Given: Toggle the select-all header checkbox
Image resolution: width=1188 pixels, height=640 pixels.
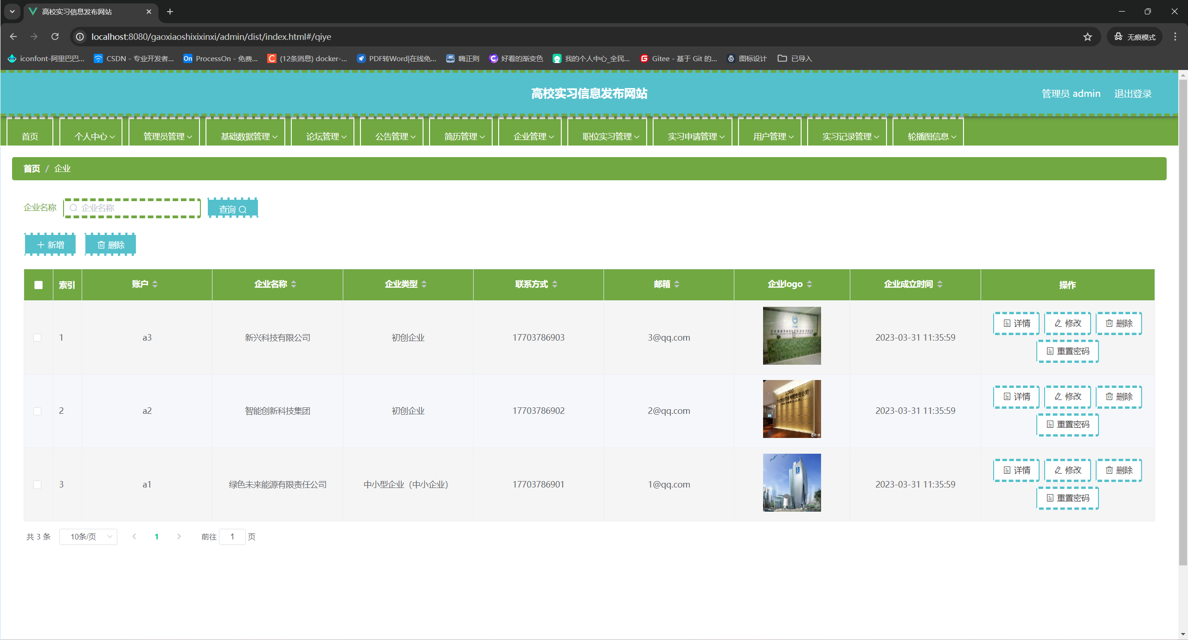Looking at the screenshot, I should tap(39, 285).
